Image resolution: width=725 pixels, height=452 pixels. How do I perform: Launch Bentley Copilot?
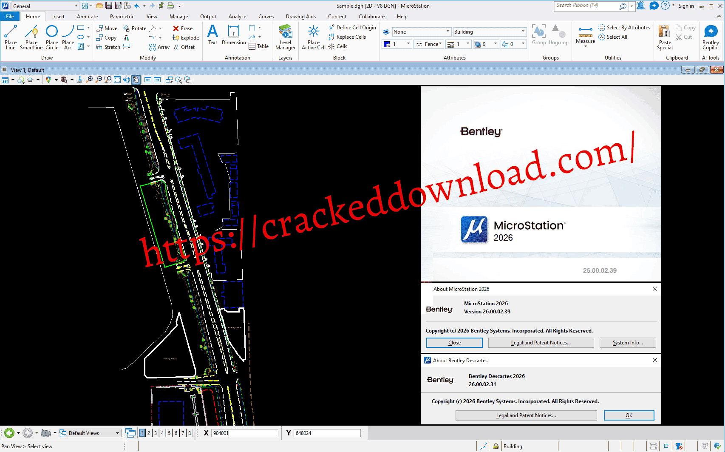(x=711, y=37)
